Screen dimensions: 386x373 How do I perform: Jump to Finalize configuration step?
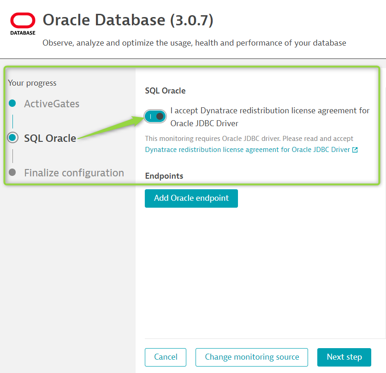pos(74,173)
